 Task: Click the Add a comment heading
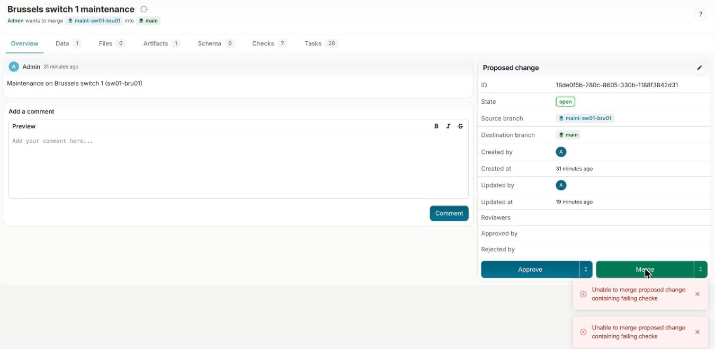(31, 112)
